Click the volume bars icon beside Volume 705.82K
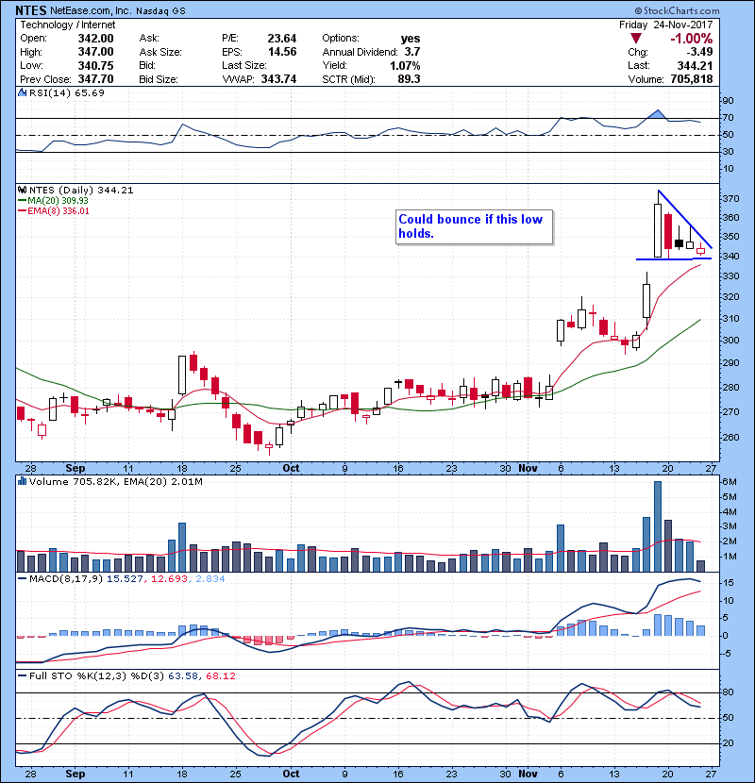Image resolution: width=755 pixels, height=783 pixels. point(22,481)
